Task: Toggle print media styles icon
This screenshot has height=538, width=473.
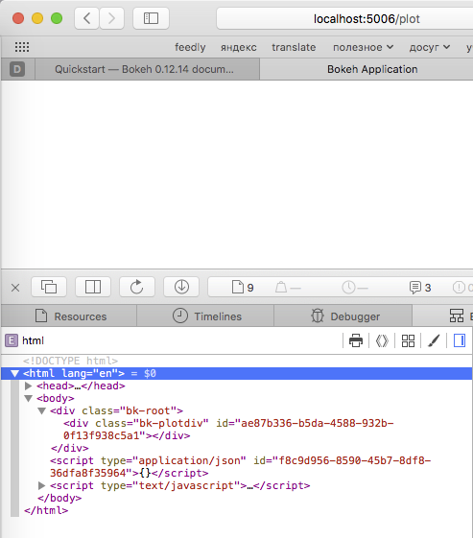Action: 356,340
